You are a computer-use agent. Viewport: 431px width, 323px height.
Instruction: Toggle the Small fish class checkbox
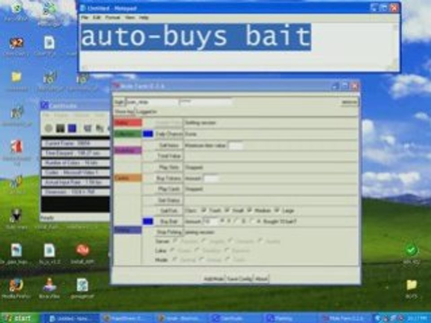point(227,210)
